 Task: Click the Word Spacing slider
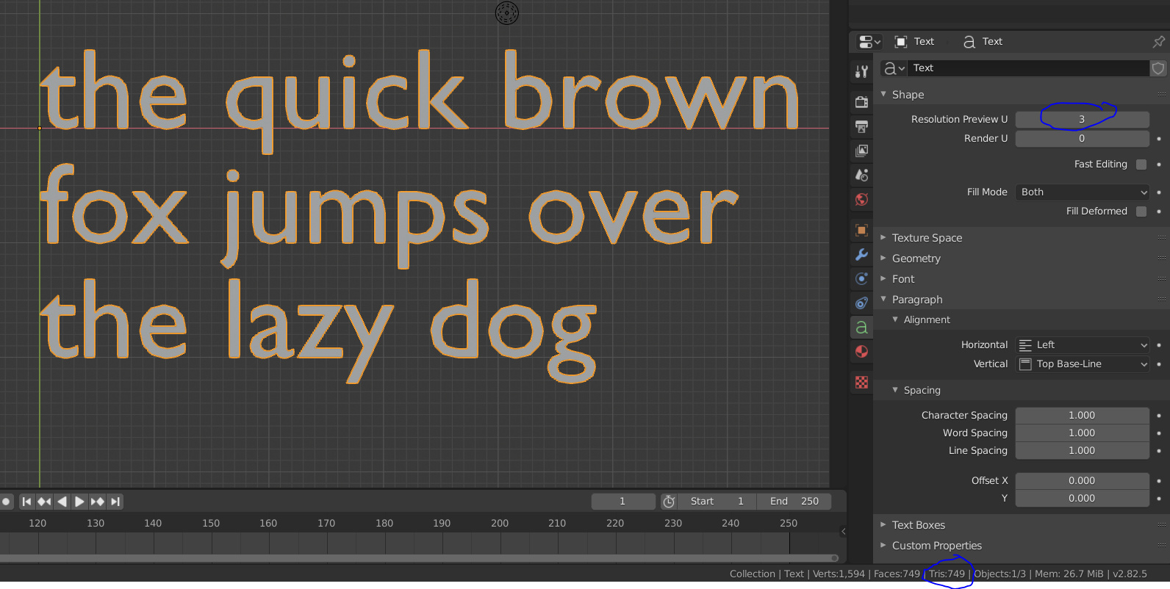tap(1083, 433)
